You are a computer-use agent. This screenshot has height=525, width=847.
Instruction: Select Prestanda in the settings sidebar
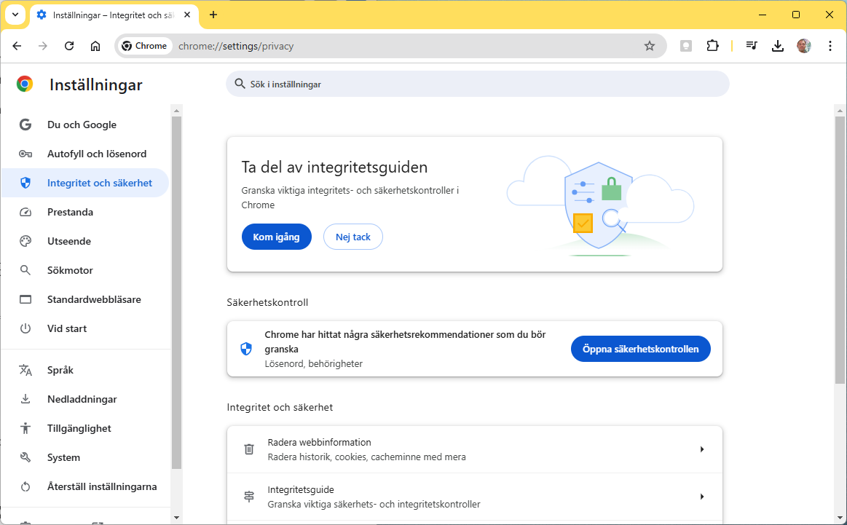tap(70, 212)
